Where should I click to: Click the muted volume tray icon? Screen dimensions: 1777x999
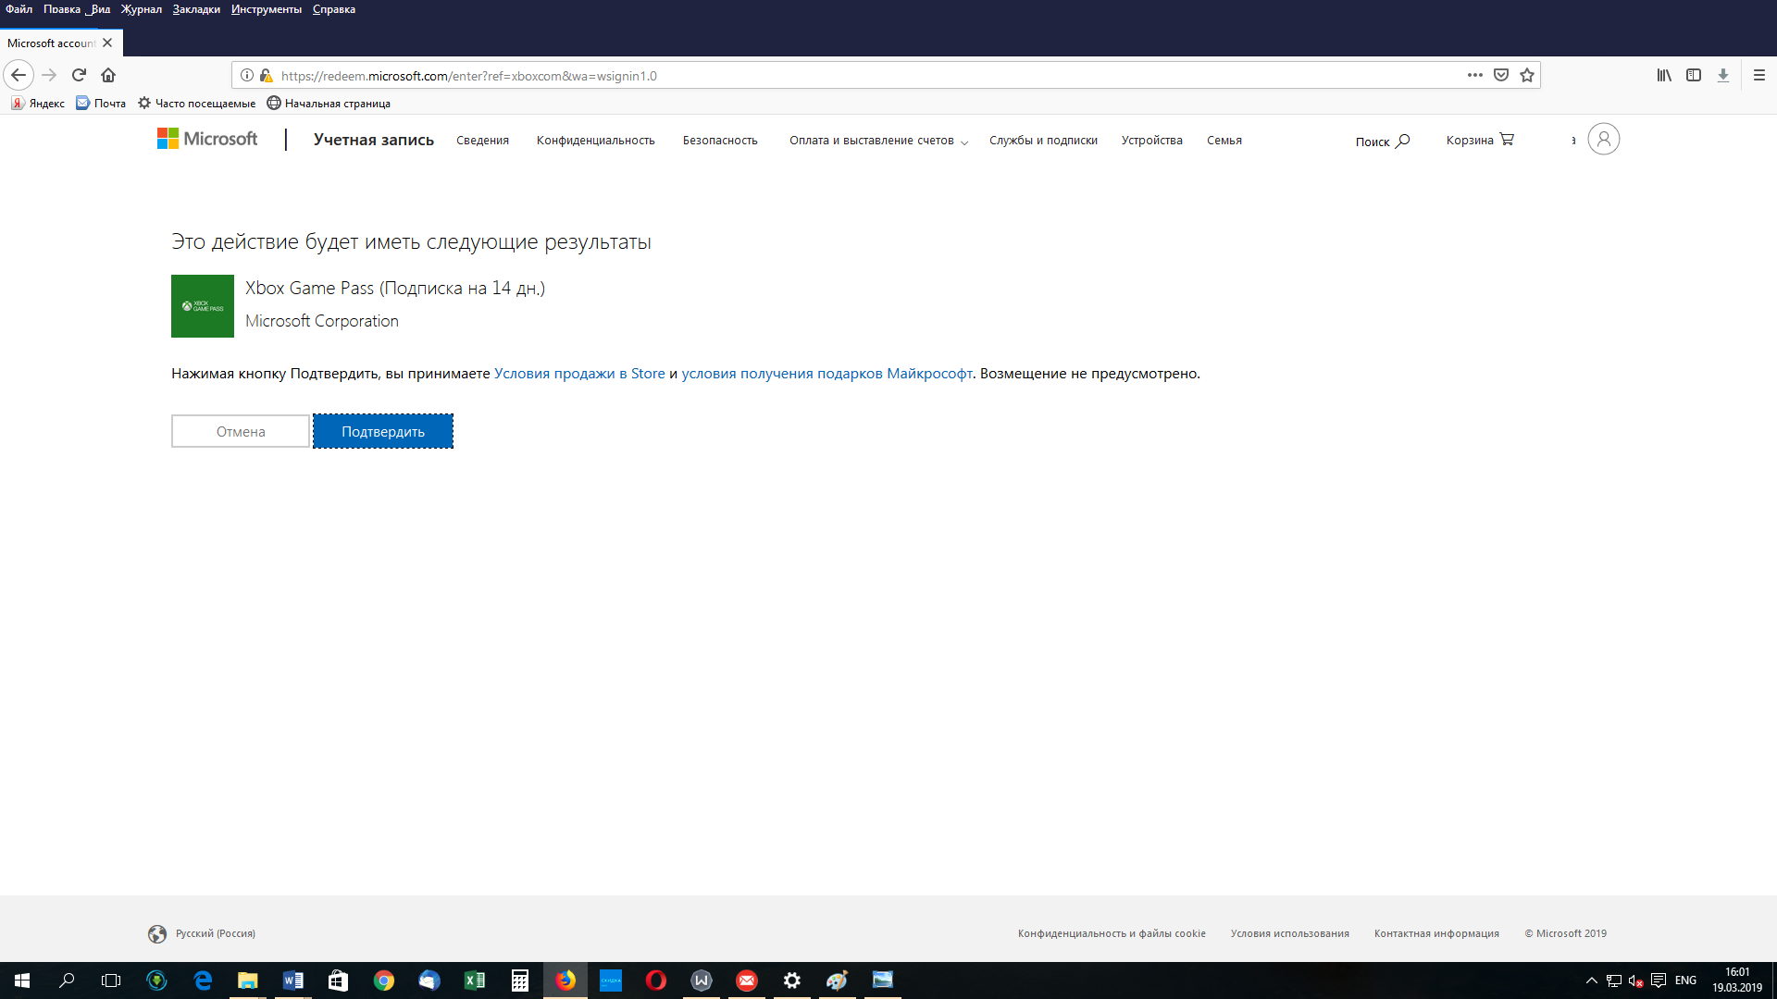click(1635, 980)
